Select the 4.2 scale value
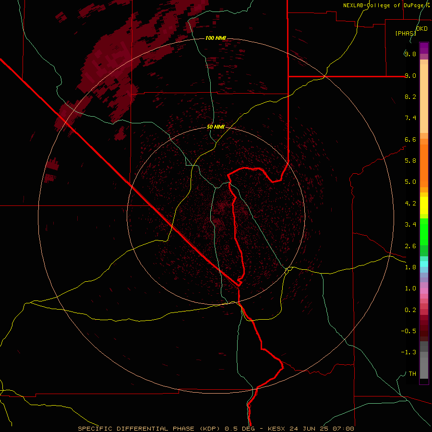The image size is (432, 432). click(x=410, y=204)
